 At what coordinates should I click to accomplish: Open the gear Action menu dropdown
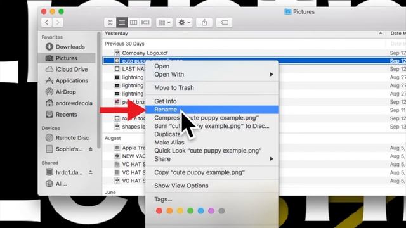(185, 23)
